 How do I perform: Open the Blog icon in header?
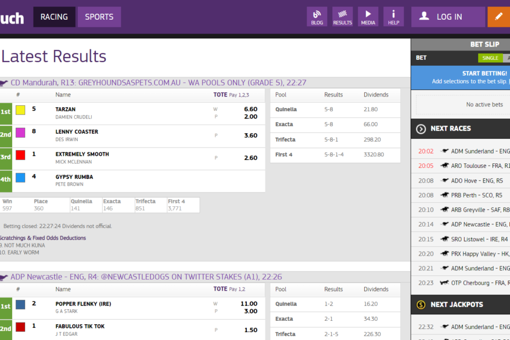(317, 17)
